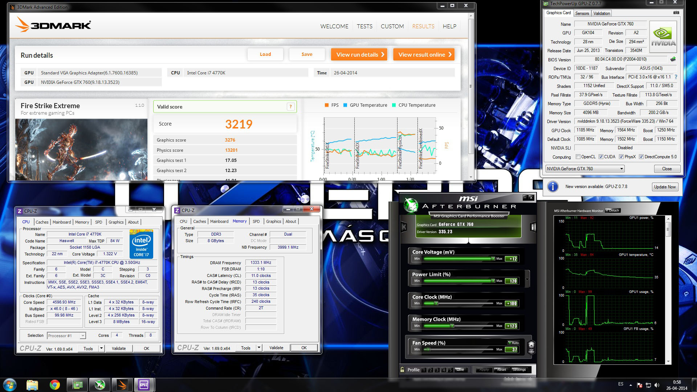Click the Memory Clock slider handle

coord(452,326)
